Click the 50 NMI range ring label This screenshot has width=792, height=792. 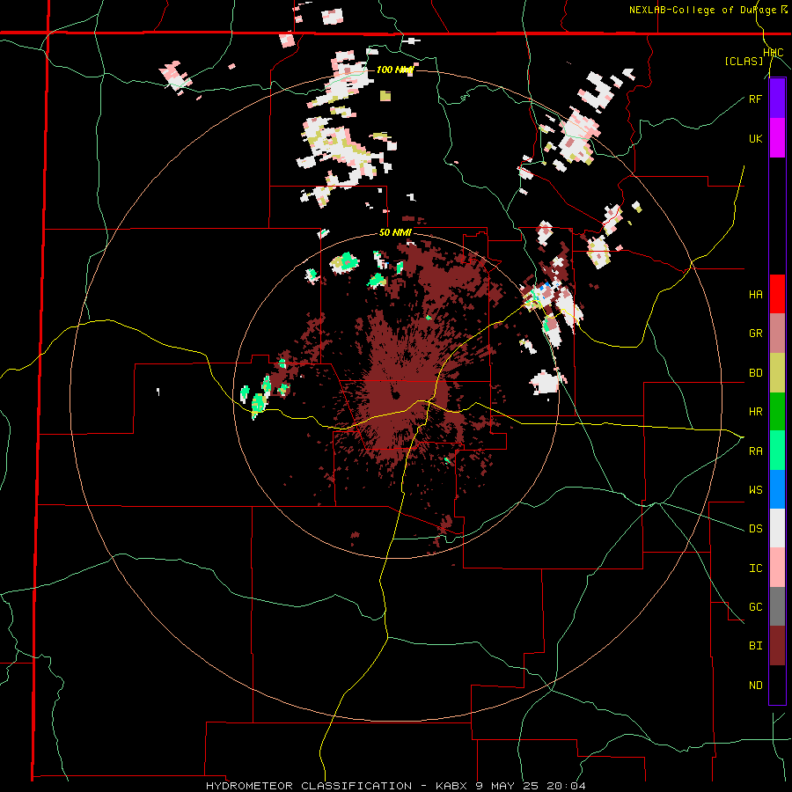[395, 233]
